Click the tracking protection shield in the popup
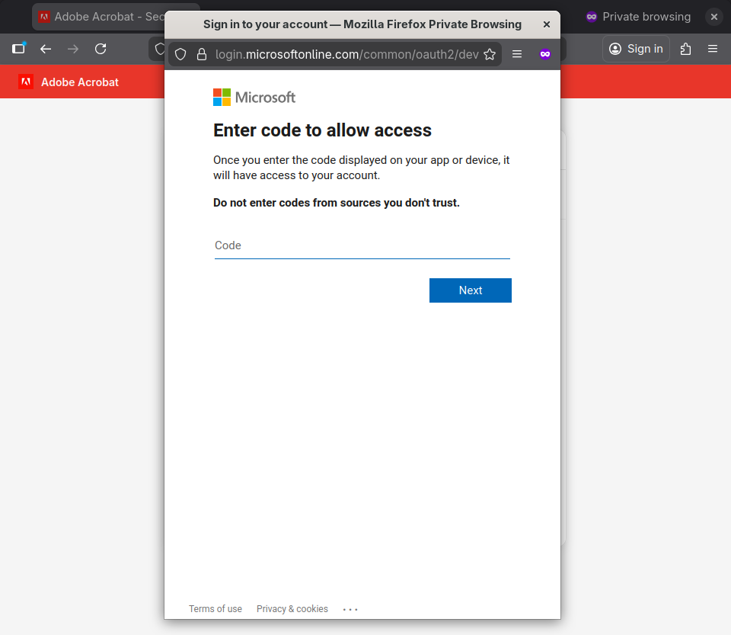The width and height of the screenshot is (731, 635). pyautogui.click(x=180, y=54)
